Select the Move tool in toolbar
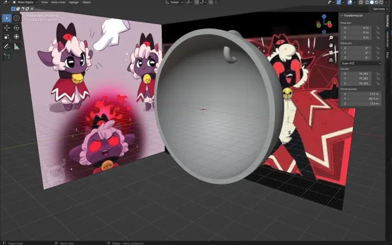The height and width of the screenshot is (245, 392). (7, 28)
